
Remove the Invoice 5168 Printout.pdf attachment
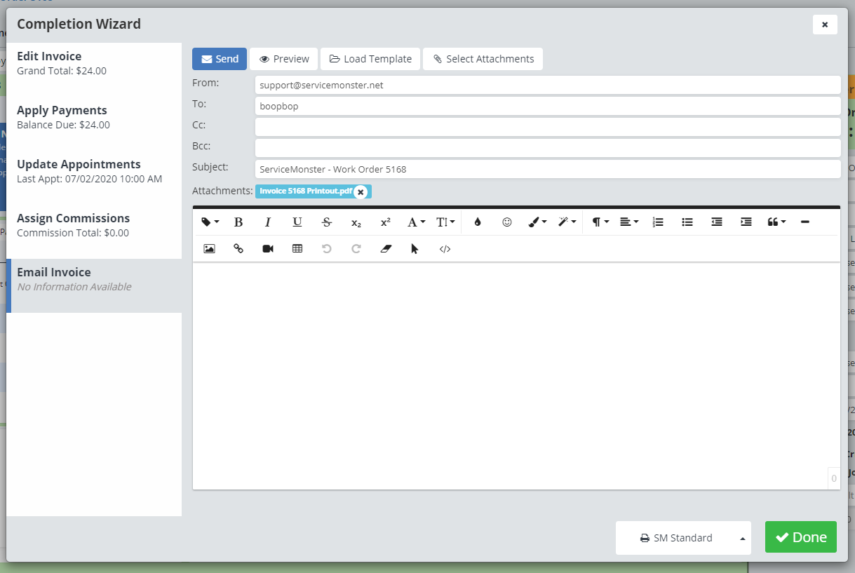tap(361, 192)
